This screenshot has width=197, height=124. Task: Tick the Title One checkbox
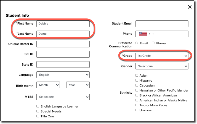38,116
